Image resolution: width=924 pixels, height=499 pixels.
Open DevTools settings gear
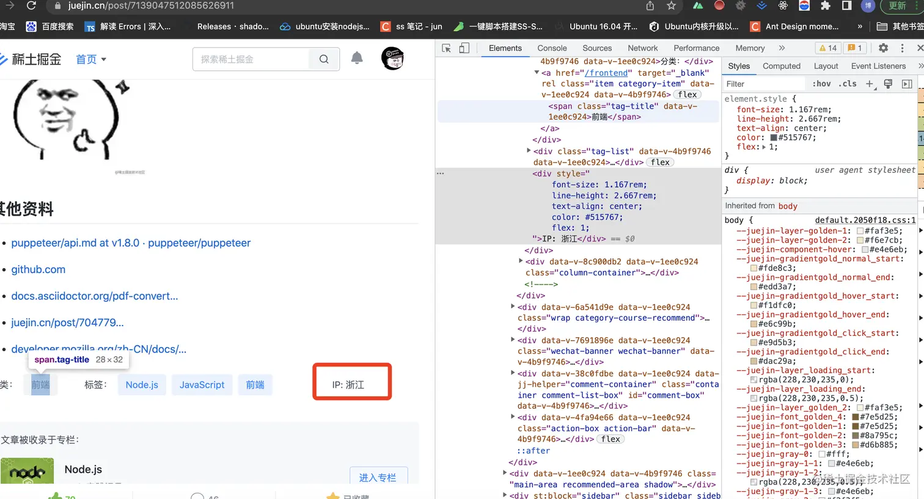point(883,48)
